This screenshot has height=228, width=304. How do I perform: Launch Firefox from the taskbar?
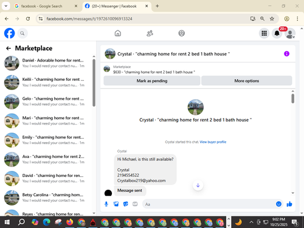click(70, 223)
